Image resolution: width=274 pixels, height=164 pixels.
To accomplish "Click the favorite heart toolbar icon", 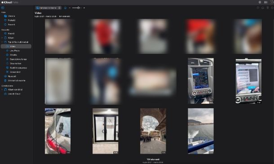I will (x=258, y=8).
